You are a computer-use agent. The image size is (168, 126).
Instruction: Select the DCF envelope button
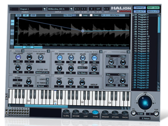(x=26, y=15)
